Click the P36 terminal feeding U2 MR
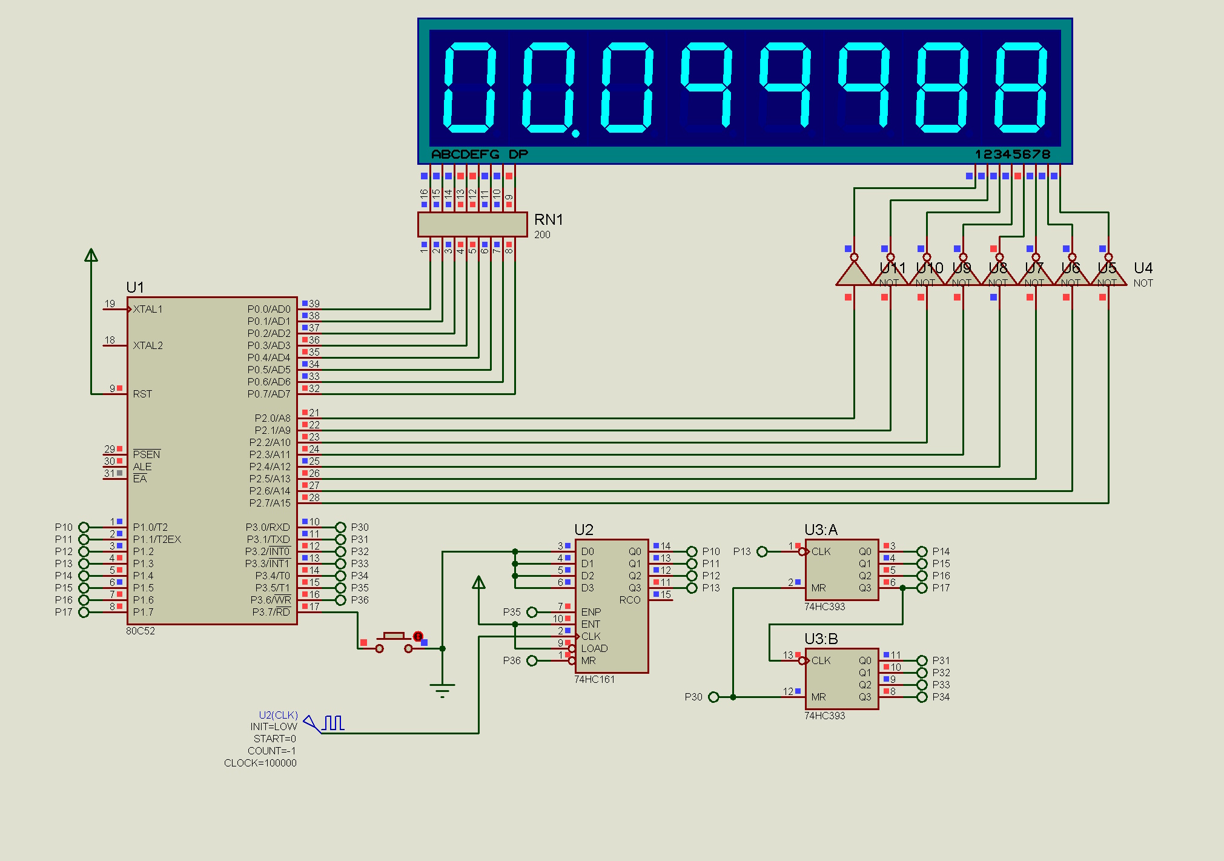Viewport: 1224px width, 861px height. pos(532,660)
